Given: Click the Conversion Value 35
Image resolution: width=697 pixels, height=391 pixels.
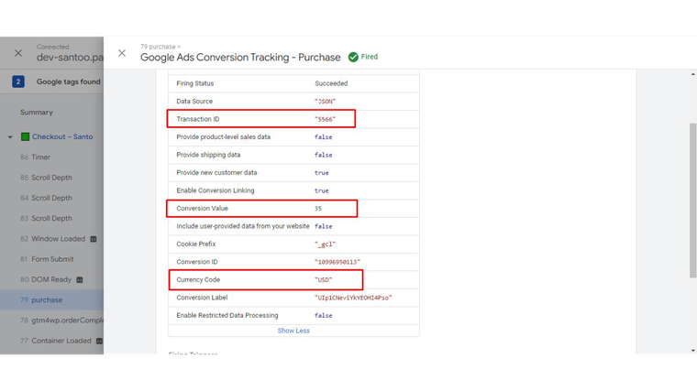Looking at the screenshot, I should click(x=318, y=208).
